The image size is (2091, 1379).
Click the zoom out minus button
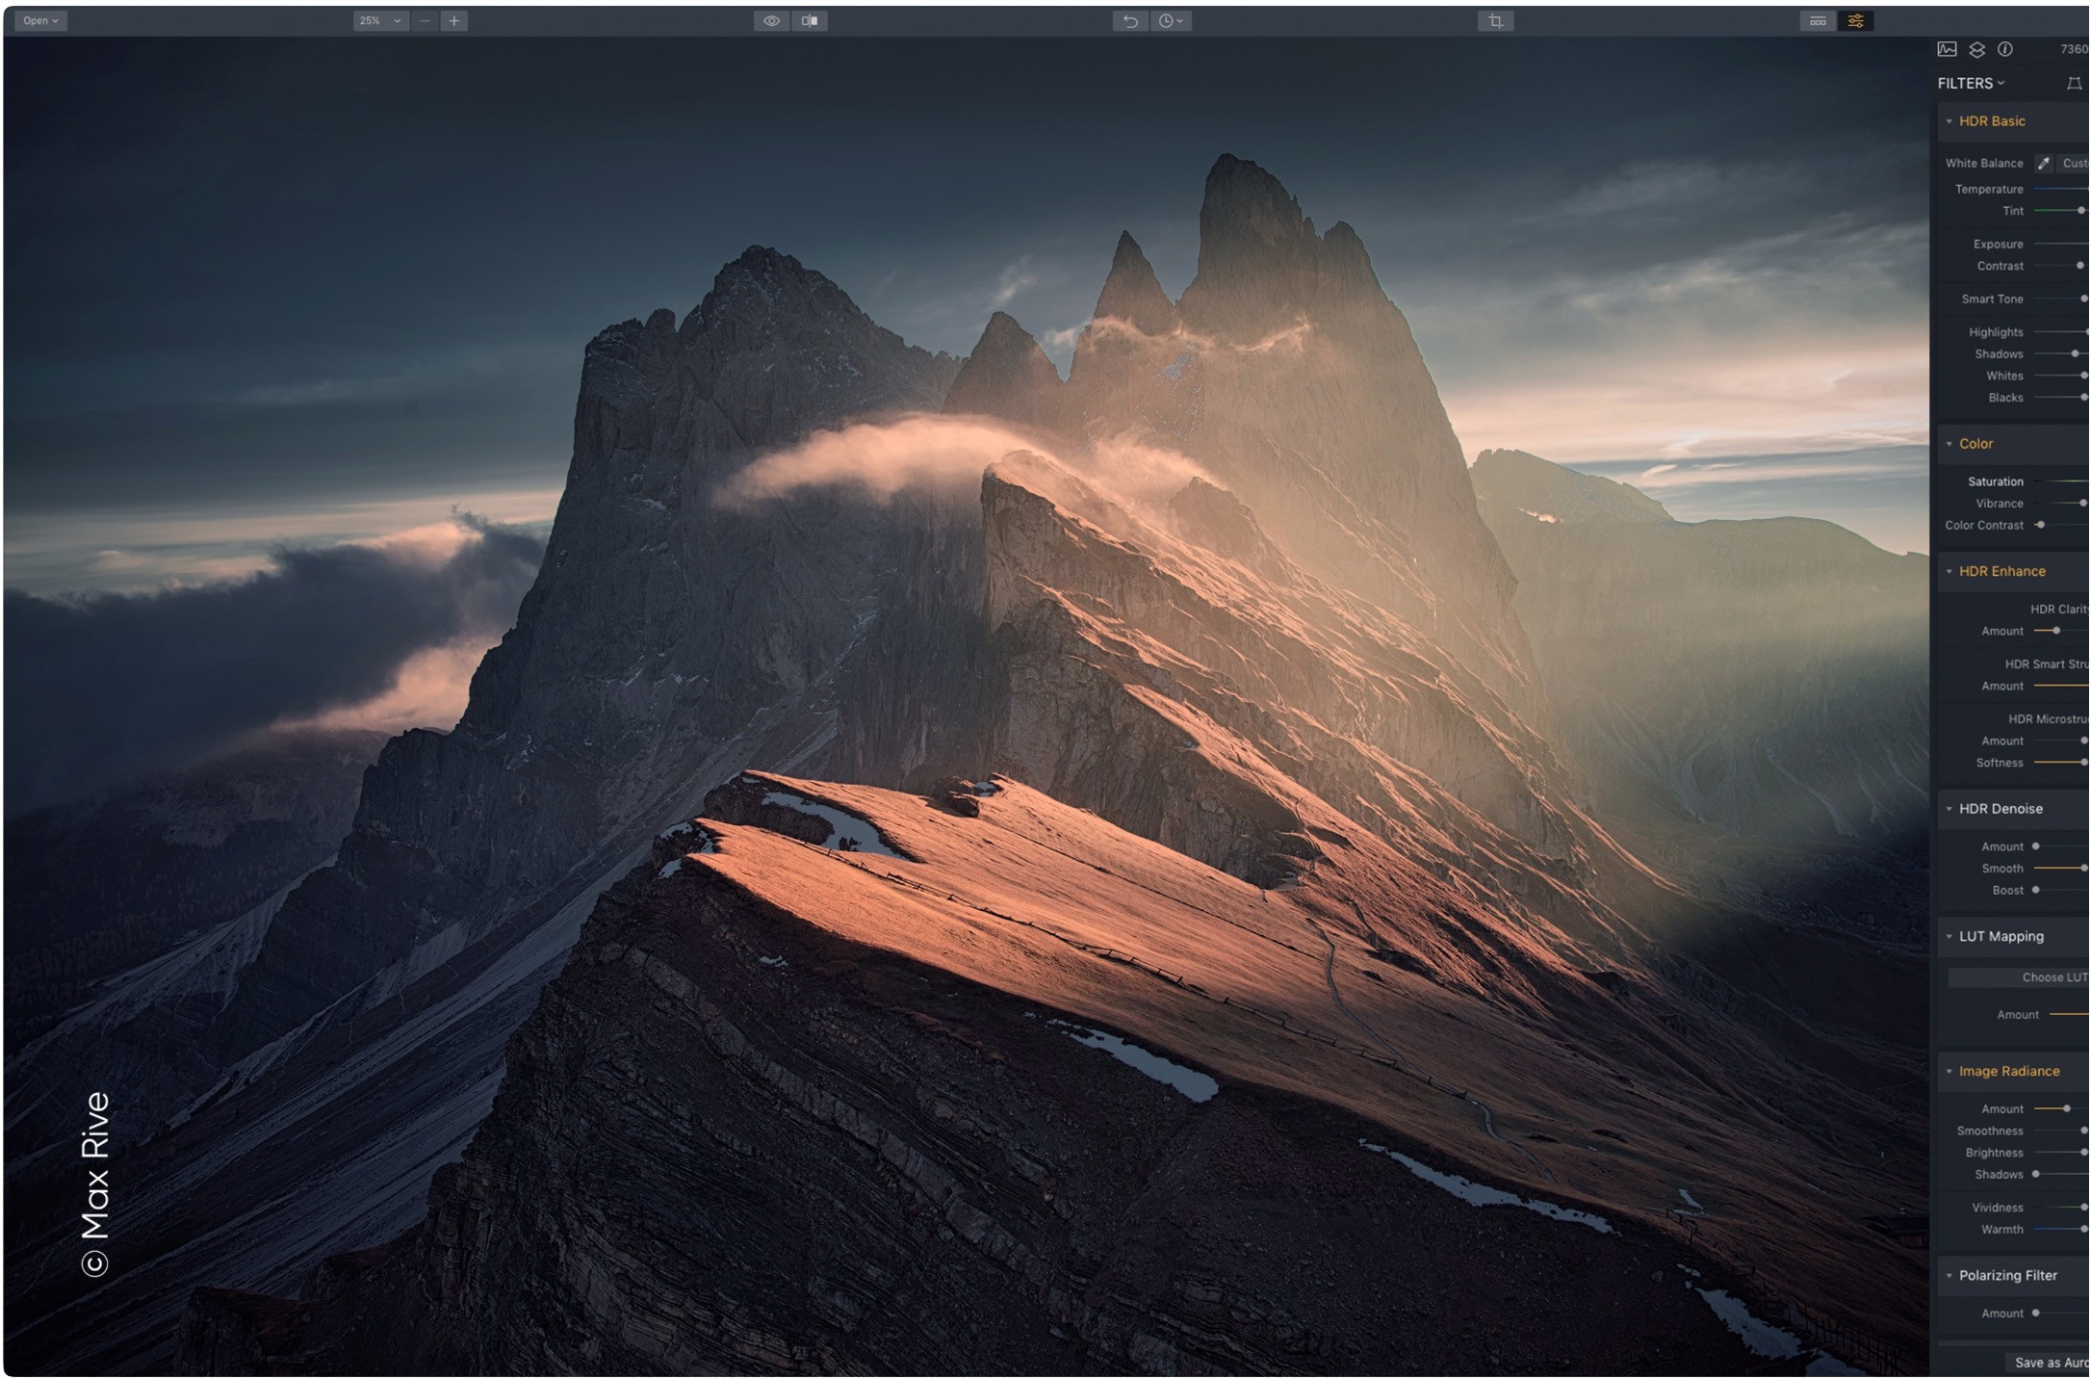(425, 20)
